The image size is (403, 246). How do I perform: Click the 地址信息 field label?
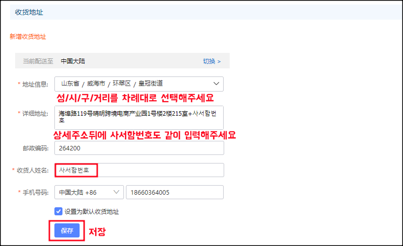(x=35, y=84)
